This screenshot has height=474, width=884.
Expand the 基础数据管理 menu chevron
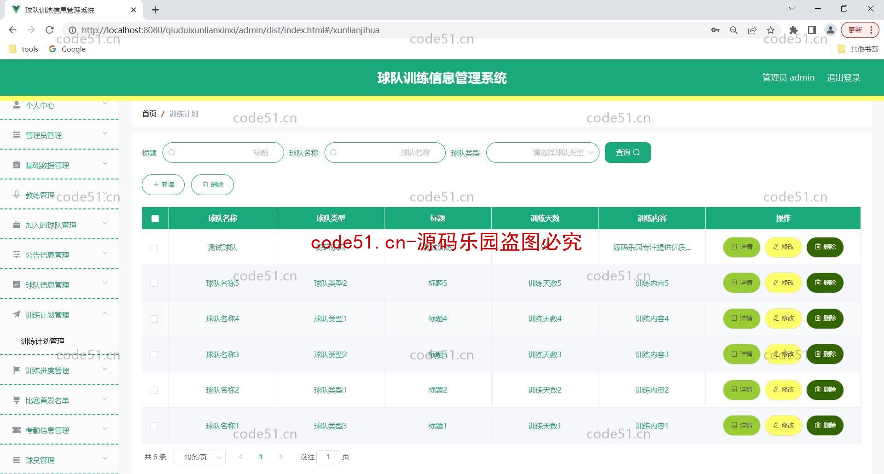tap(105, 163)
